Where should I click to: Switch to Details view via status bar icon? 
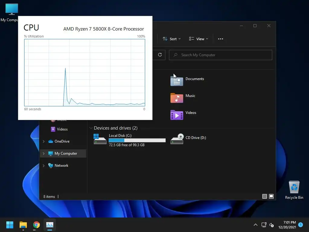point(264,196)
